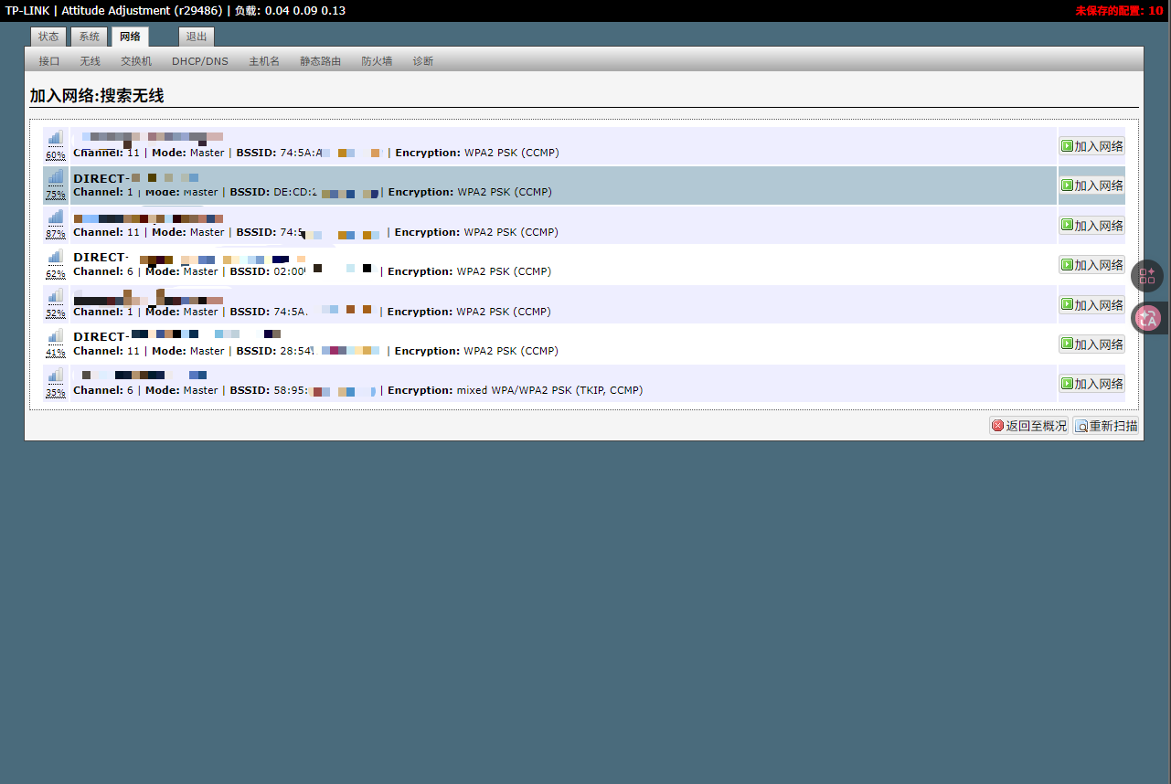The width and height of the screenshot is (1171, 784).
Task: Click the DIRECT network name in the 75% row
Action: click(101, 178)
